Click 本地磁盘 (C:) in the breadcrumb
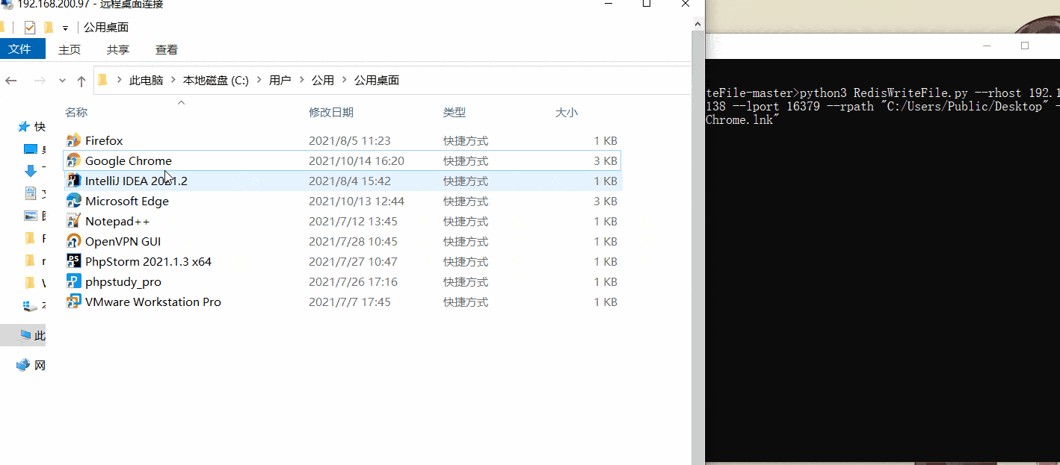Viewport: 1060px width, 465px height. click(x=216, y=80)
